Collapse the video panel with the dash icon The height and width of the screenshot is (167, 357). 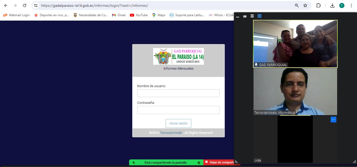(x=238, y=16)
